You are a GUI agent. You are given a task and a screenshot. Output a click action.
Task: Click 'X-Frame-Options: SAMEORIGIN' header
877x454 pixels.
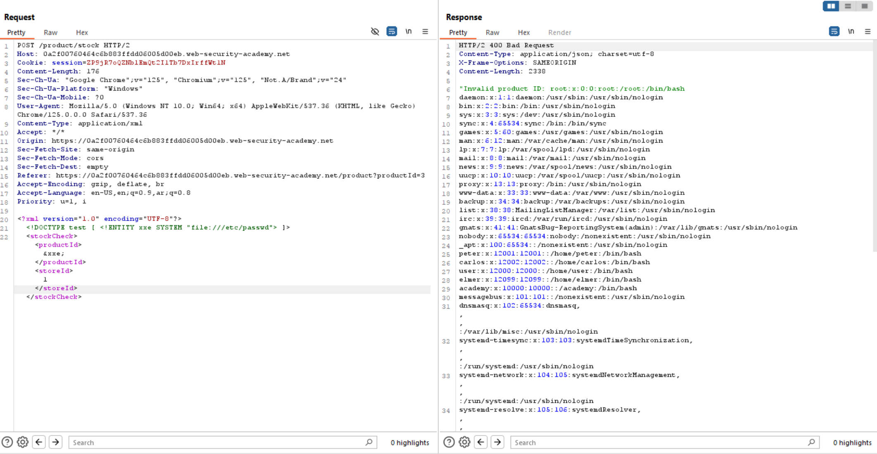pyautogui.click(x=518, y=62)
